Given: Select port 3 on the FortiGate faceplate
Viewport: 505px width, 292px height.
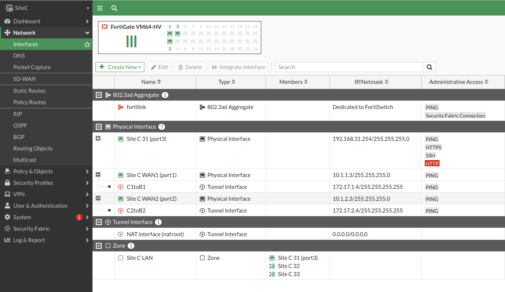Looking at the screenshot, I should coord(178,34).
